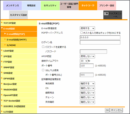Open the APOP認証 dropdown

click(87, 56)
